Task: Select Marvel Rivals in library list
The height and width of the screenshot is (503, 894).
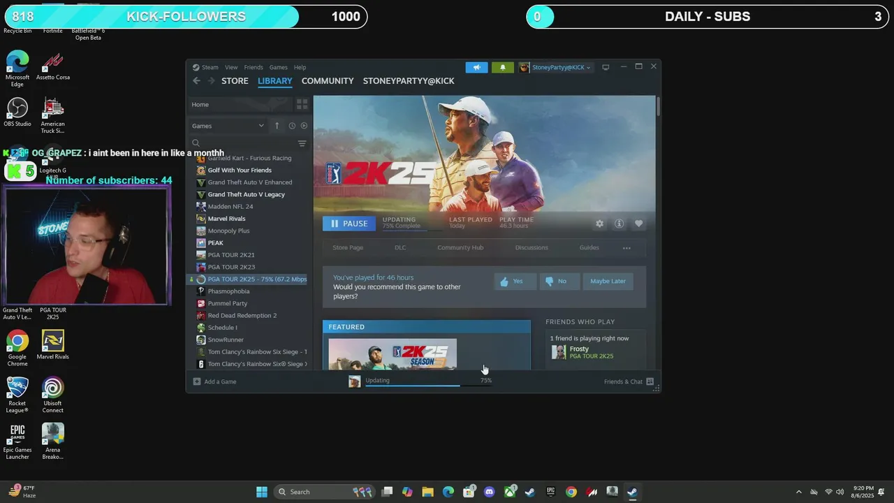Action: point(226,219)
